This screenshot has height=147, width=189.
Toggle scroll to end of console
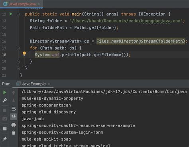click(14, 117)
